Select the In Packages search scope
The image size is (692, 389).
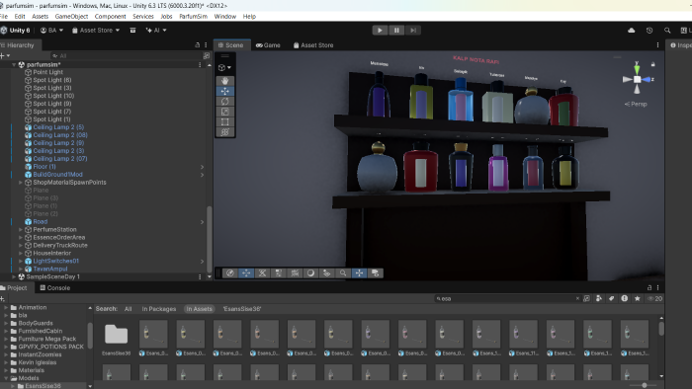159,309
